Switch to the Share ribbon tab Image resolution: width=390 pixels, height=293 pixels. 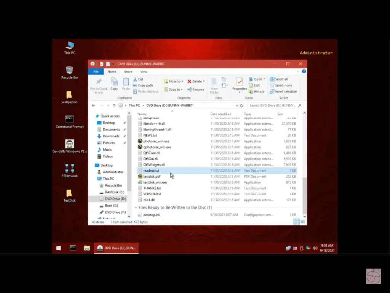tap(128, 71)
